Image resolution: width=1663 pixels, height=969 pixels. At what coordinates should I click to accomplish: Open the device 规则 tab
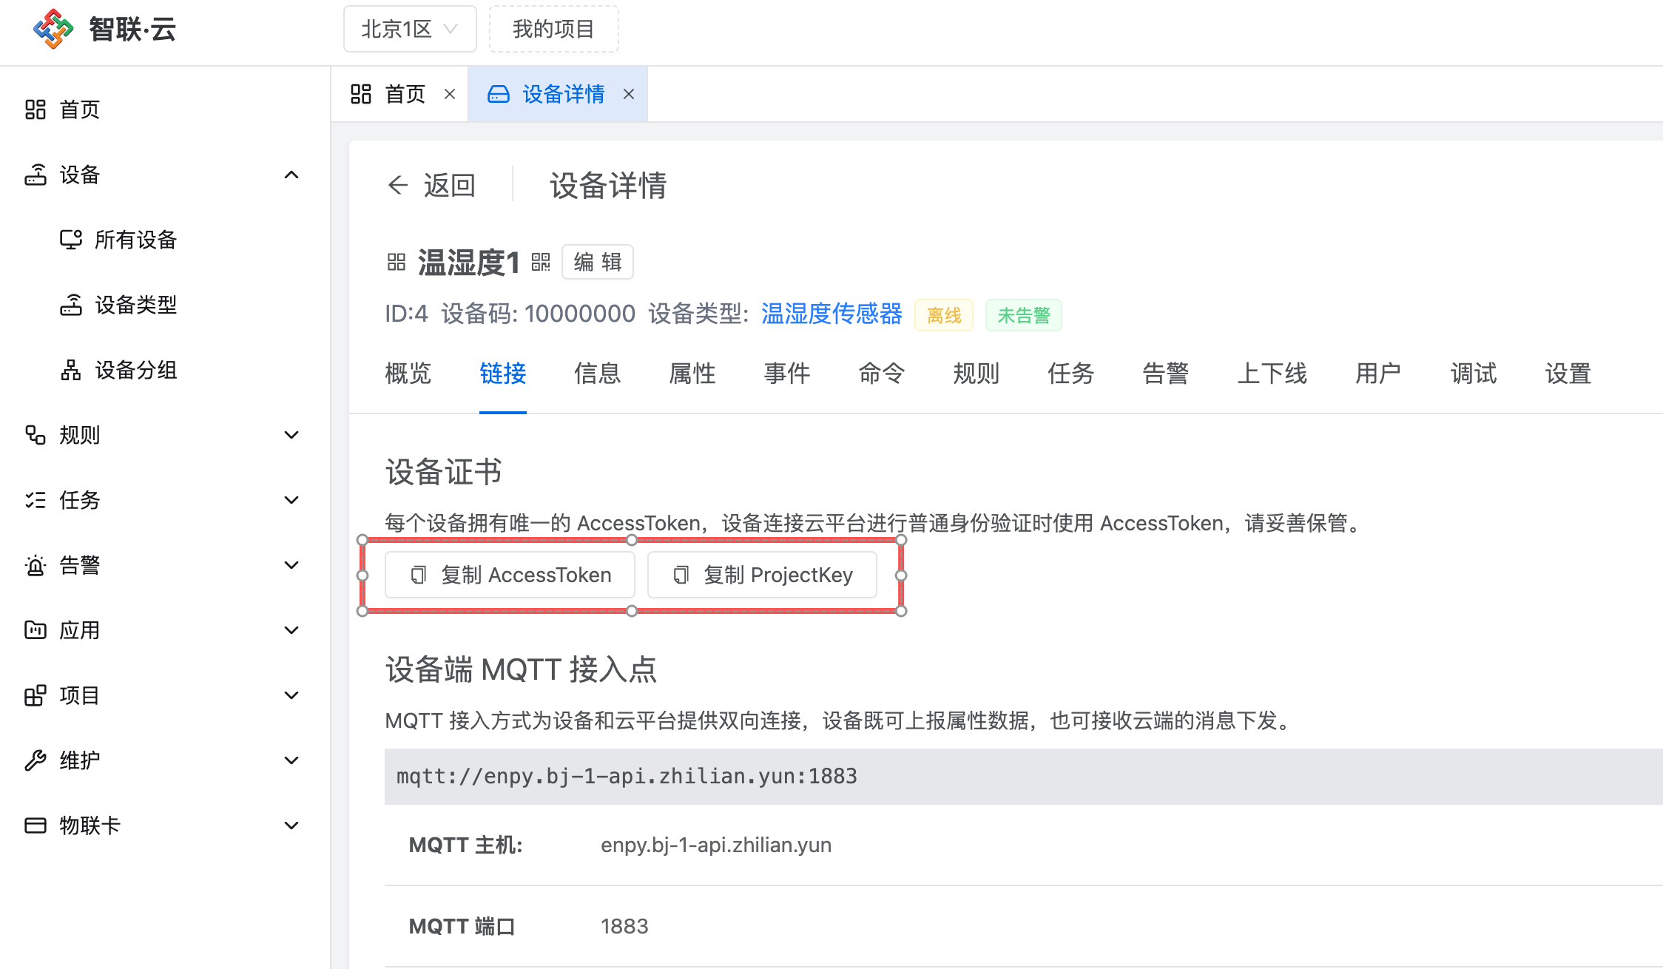point(976,374)
